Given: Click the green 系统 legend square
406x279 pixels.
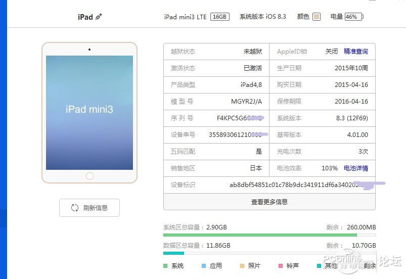Looking at the screenshot, I should [165, 266].
